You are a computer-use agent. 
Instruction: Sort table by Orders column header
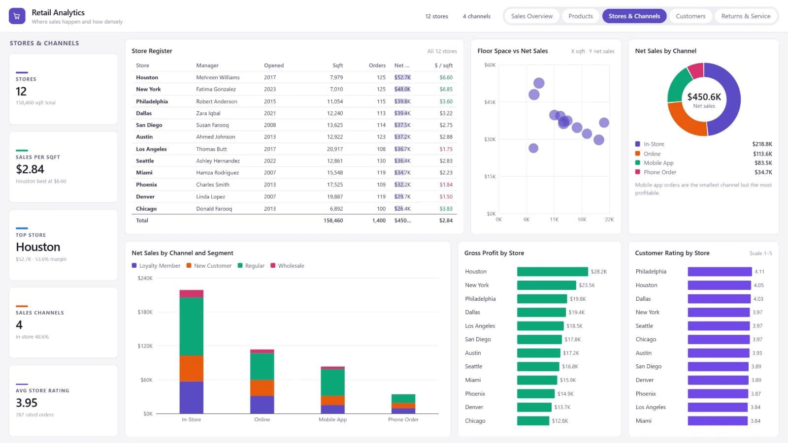coord(377,65)
